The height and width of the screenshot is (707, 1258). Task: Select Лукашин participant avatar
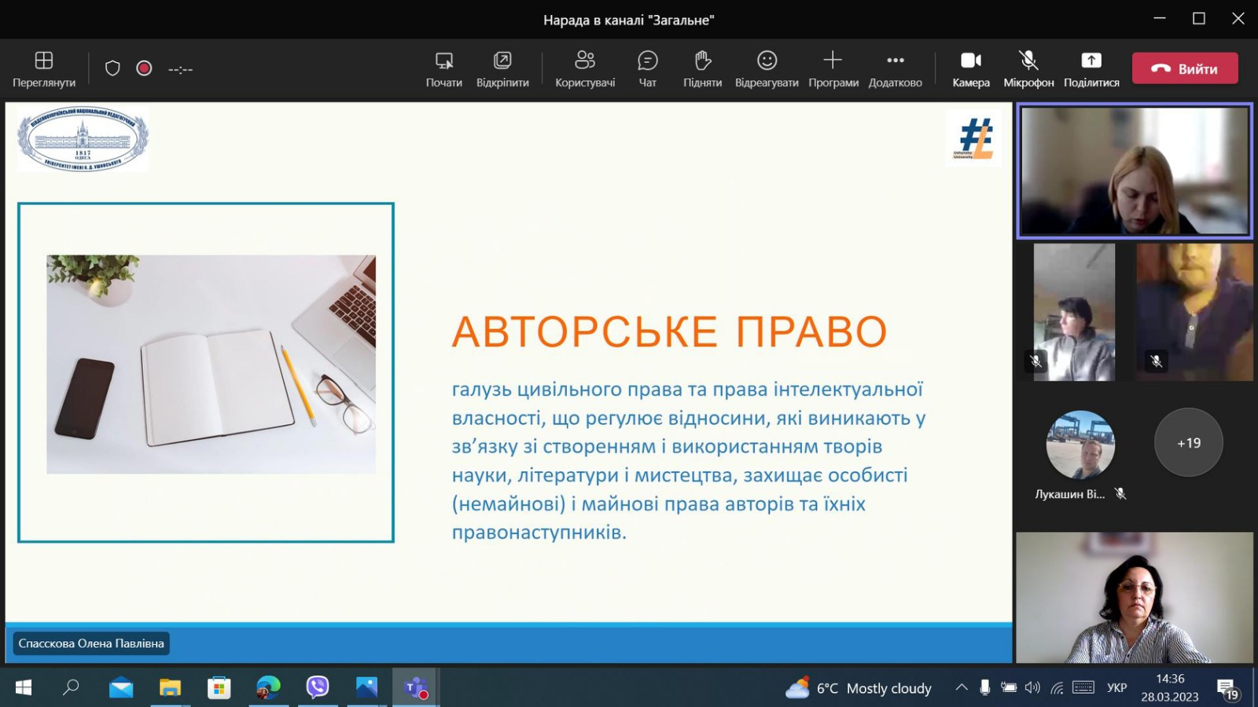pos(1080,445)
